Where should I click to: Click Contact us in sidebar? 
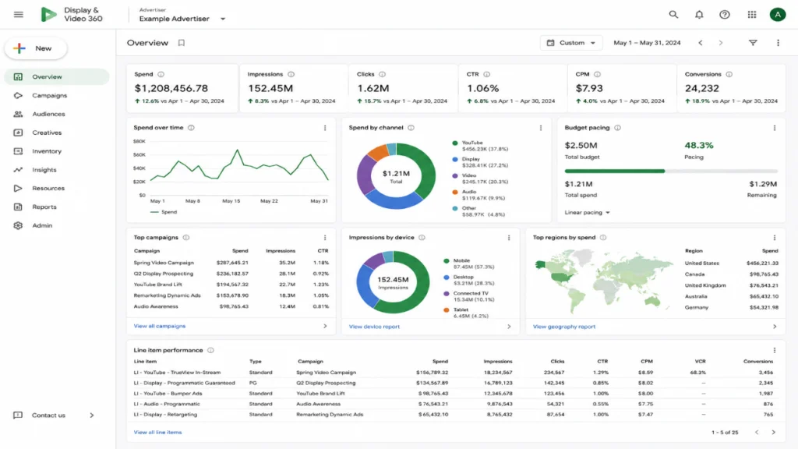48,415
